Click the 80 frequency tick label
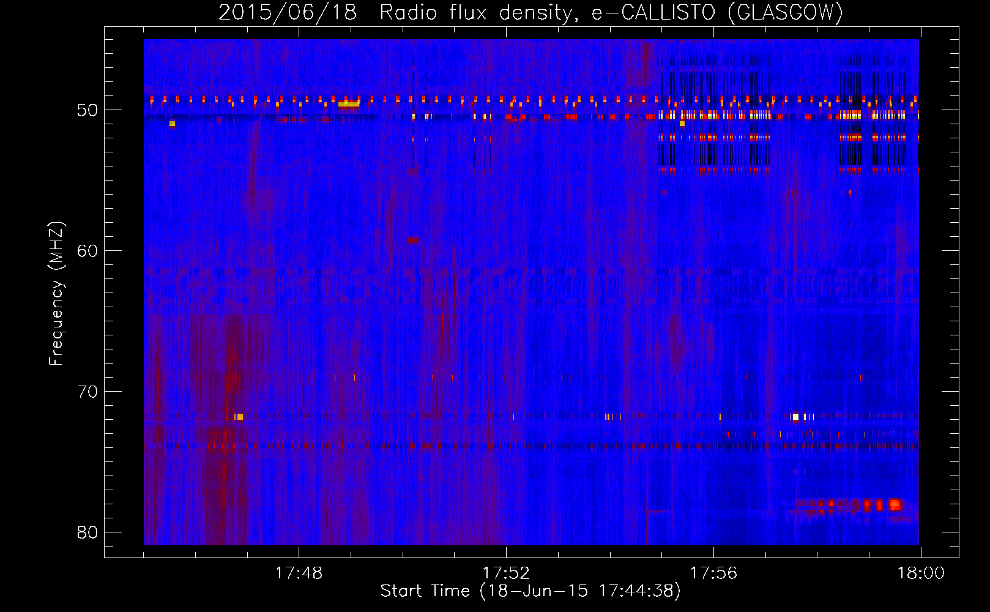Screen dimensions: 990x612 [x=87, y=532]
